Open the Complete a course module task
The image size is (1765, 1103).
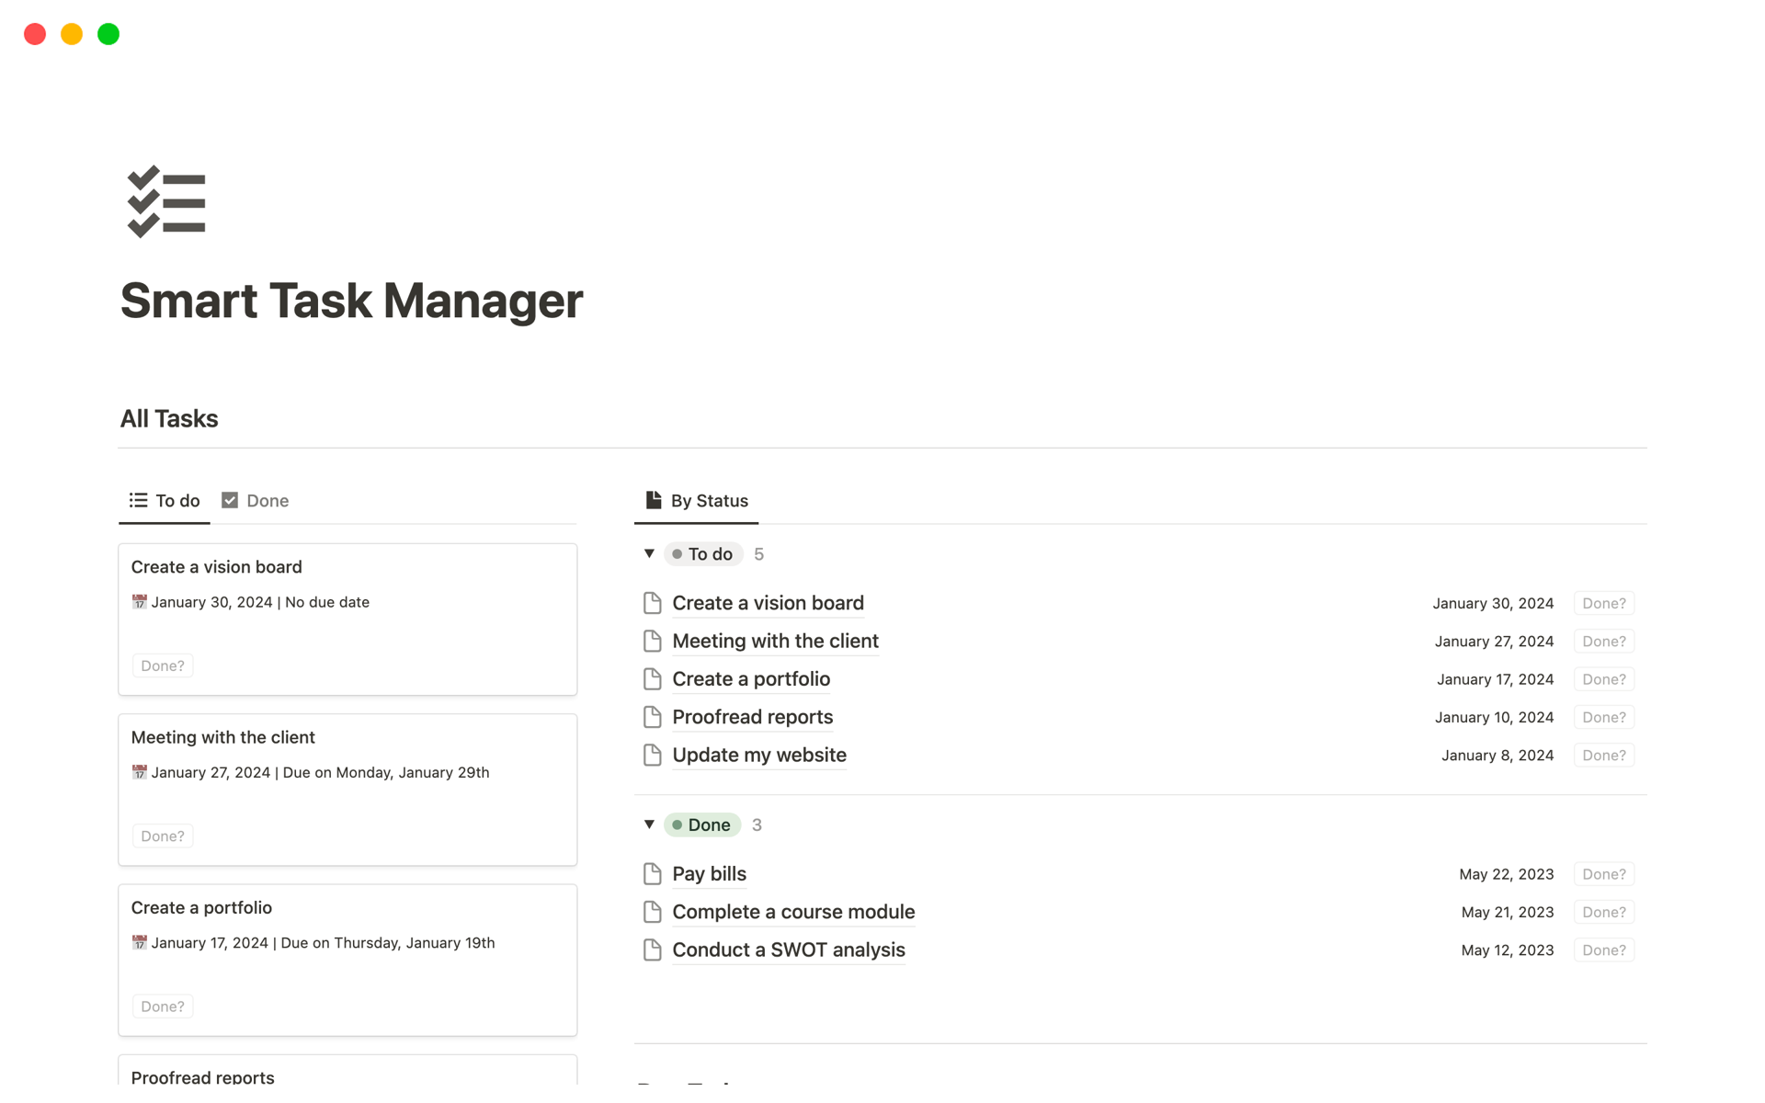click(792, 911)
